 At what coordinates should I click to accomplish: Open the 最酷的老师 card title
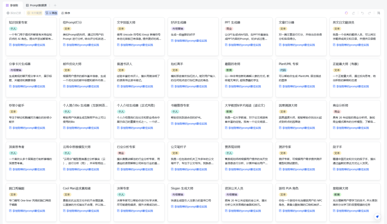point(233,64)
